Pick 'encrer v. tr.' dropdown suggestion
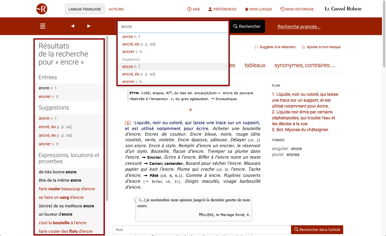The image size is (386, 236). click(x=173, y=82)
